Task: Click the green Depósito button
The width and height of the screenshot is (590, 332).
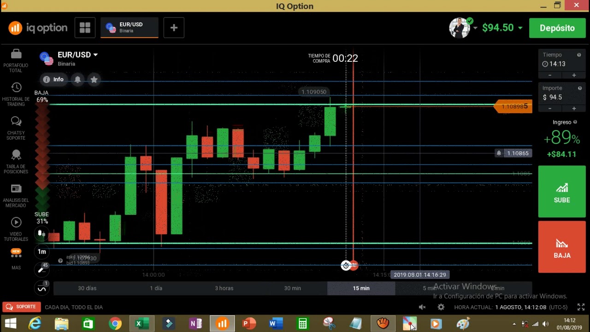Action: click(x=557, y=28)
